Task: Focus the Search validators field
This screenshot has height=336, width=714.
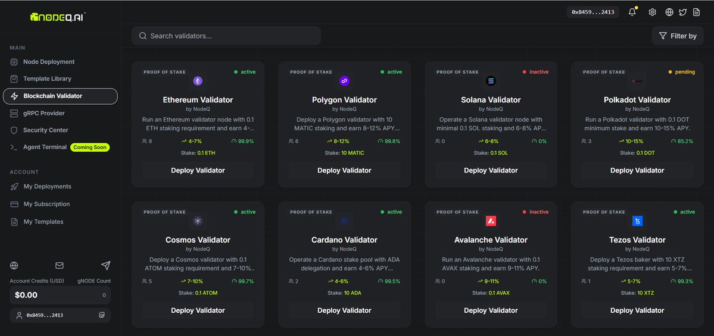Action: coord(226,36)
